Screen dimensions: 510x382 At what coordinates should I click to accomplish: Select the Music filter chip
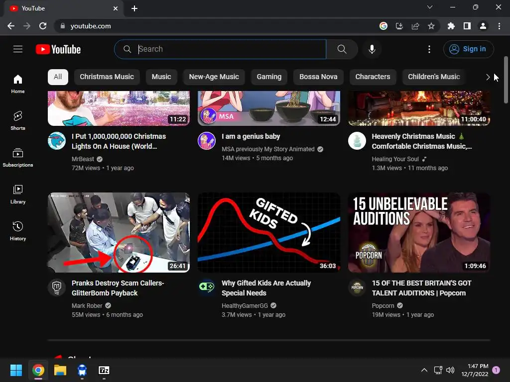(161, 77)
